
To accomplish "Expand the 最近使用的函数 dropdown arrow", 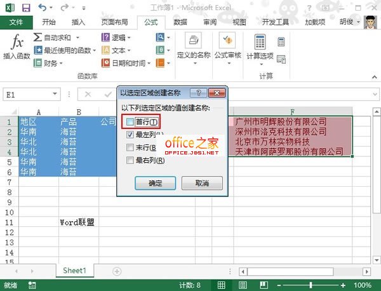I will pyautogui.click(x=94, y=51).
